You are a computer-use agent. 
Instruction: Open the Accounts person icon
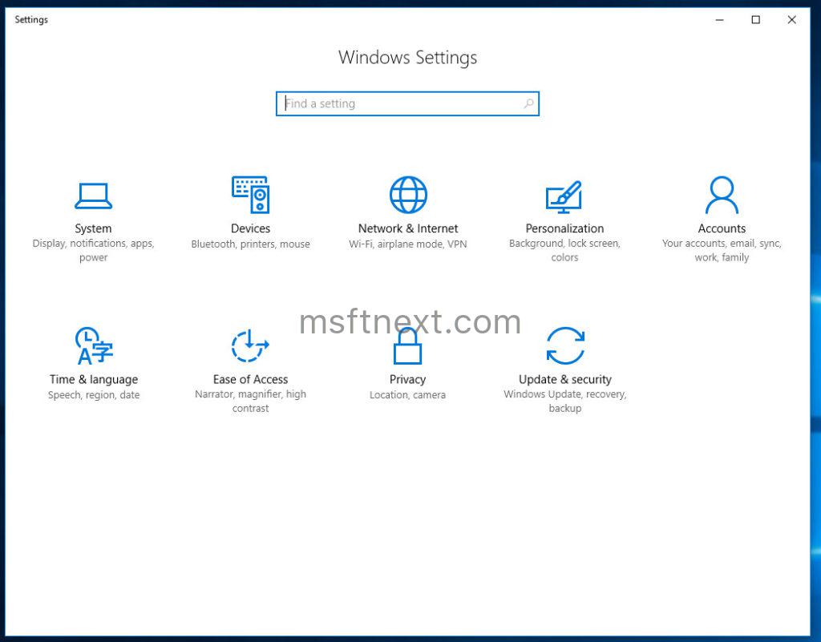click(722, 195)
